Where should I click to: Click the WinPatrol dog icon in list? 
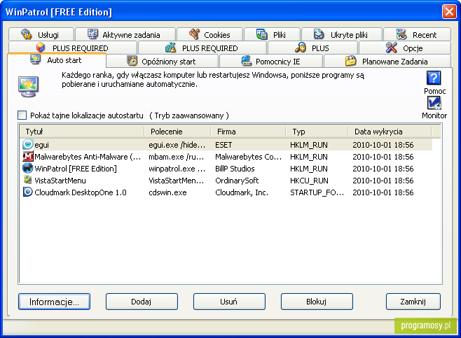pos(27,168)
